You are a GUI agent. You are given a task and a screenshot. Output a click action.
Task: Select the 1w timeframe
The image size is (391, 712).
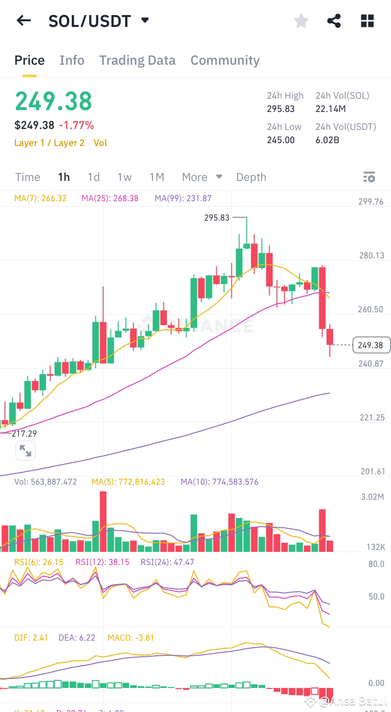coord(124,177)
